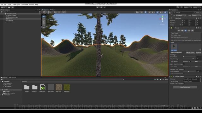Screen dimensions: 202x113
Task: Open Terrain Collider more-options icon
Action: point(201,77)
